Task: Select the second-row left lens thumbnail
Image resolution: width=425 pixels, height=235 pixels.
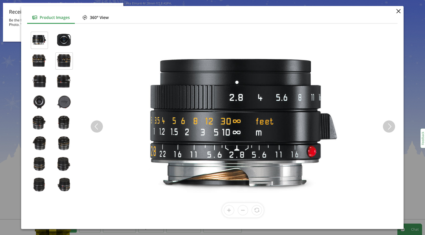Action: 39,61
